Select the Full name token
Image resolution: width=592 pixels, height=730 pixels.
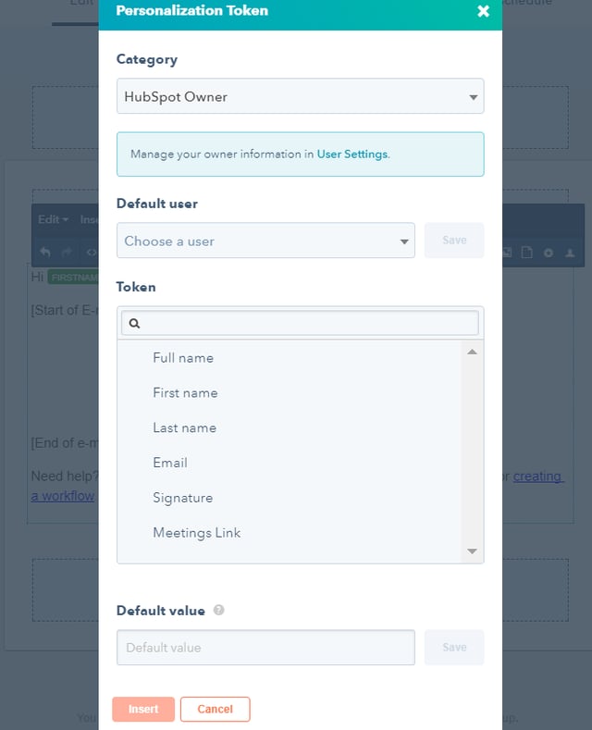(x=183, y=358)
